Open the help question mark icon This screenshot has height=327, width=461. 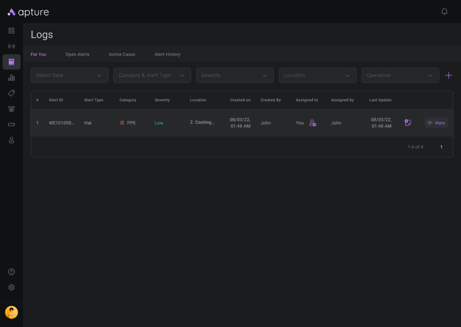tap(11, 272)
